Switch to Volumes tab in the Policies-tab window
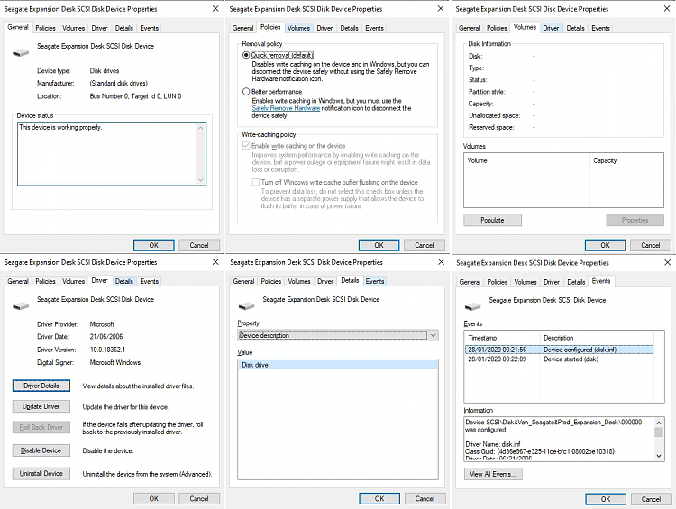676x509 pixels. coord(298,28)
